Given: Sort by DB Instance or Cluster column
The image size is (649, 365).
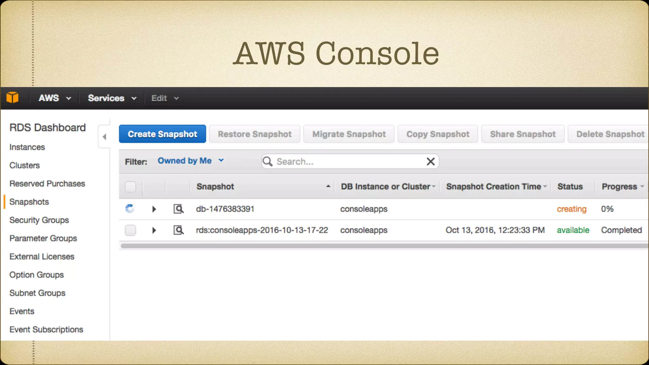Looking at the screenshot, I should click(388, 187).
